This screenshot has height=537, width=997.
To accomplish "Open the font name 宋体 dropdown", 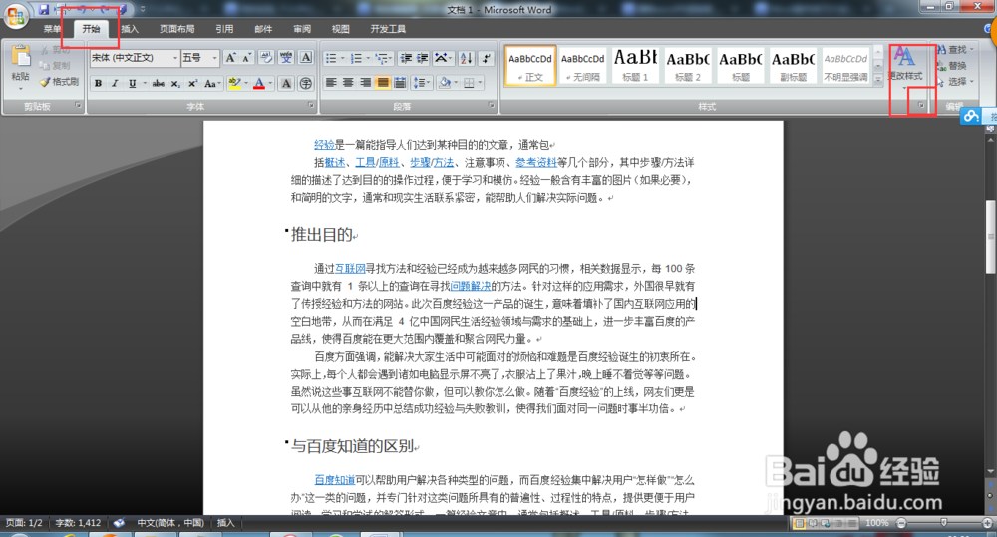I will [x=175, y=58].
